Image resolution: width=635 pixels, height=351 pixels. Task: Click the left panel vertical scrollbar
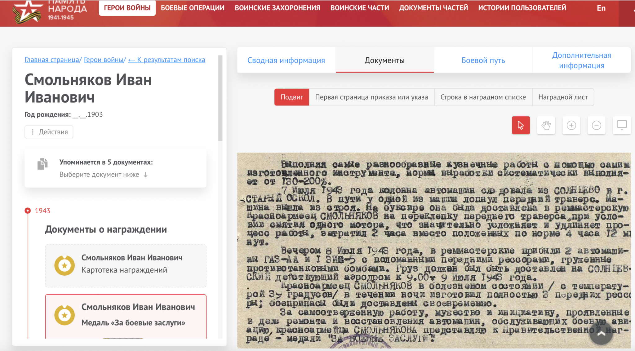tap(220, 98)
